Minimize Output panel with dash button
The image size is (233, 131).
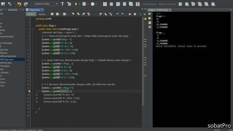point(231,10)
